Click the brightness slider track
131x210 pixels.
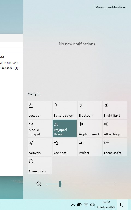[x=80, y=184]
